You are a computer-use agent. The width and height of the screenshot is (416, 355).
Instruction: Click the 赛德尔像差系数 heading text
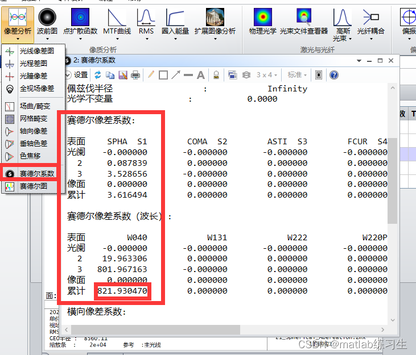click(x=101, y=120)
